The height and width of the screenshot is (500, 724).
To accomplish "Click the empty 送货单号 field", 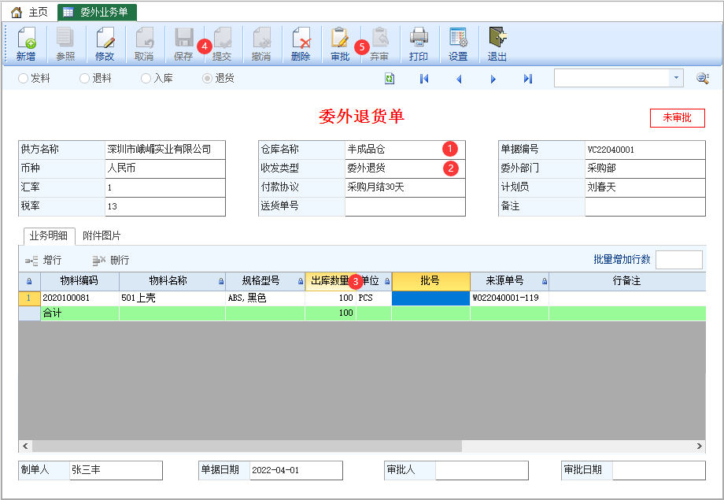I will [405, 206].
